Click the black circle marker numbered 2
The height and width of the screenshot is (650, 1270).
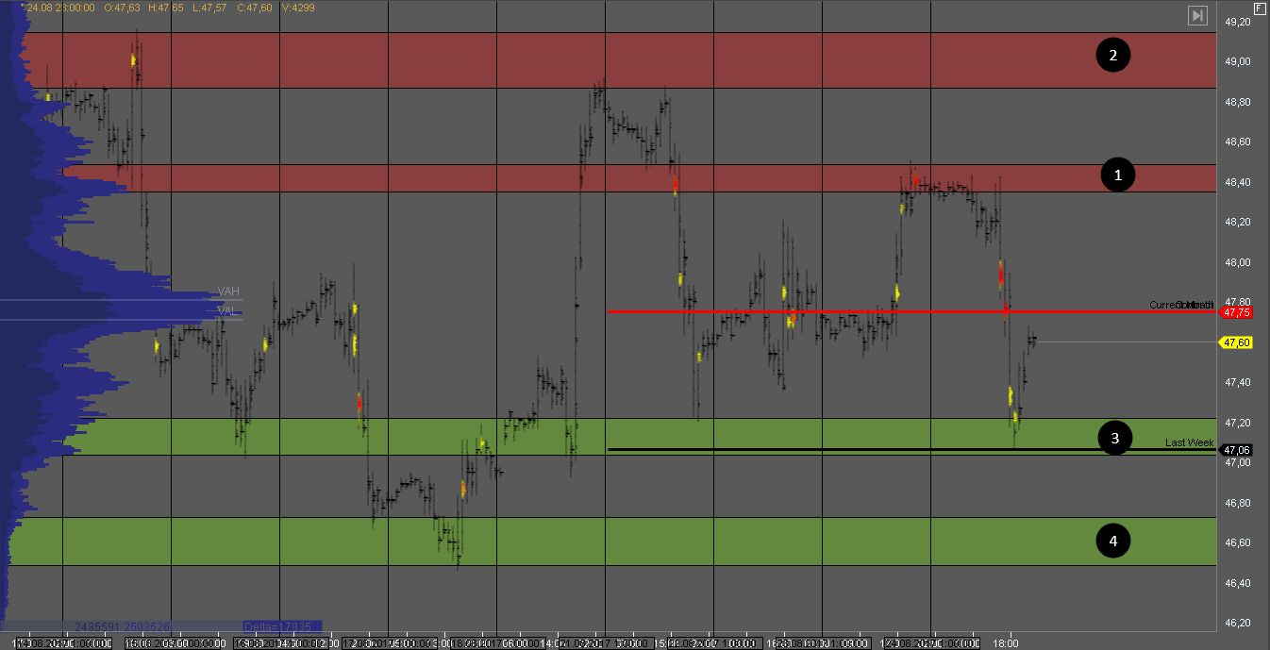(x=1112, y=56)
